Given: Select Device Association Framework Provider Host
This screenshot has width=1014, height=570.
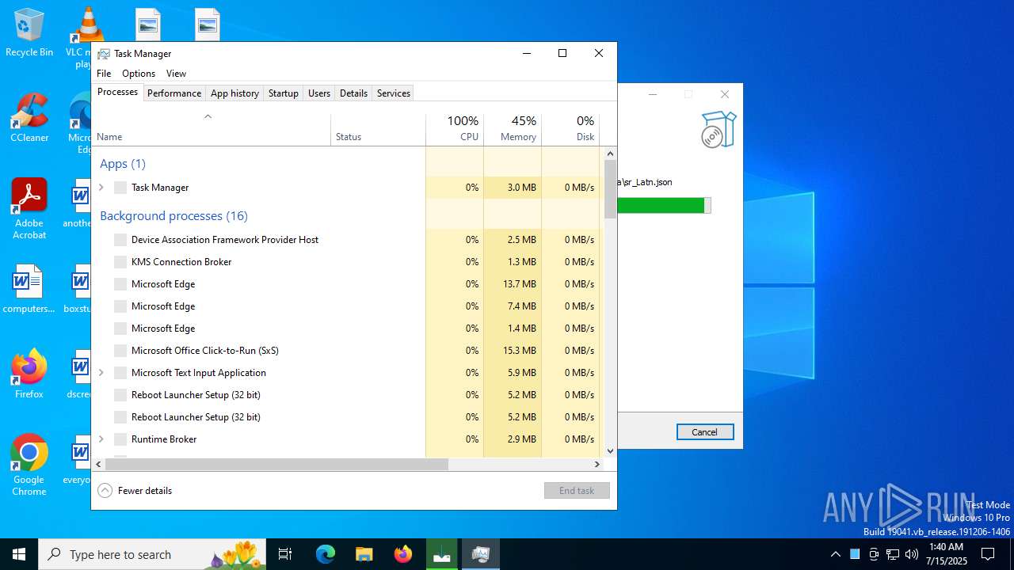Looking at the screenshot, I should point(346,240).
